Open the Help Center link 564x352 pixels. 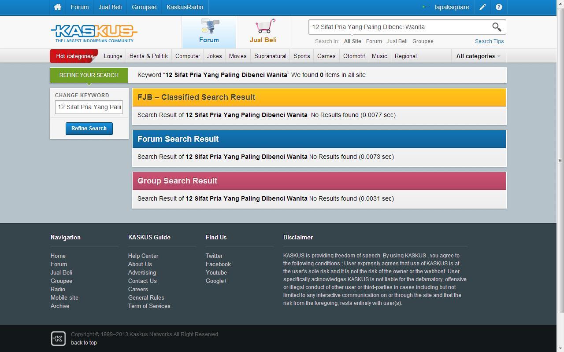click(143, 256)
